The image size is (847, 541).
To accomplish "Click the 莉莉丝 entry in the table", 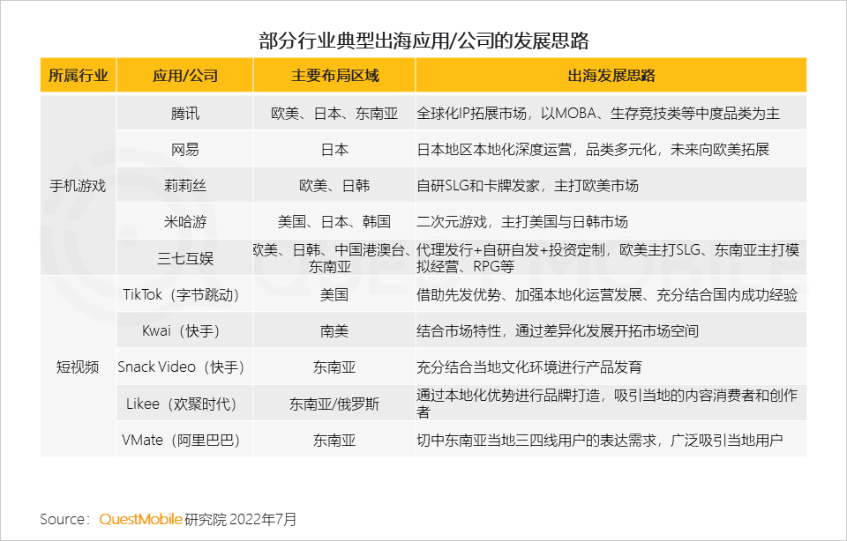I will click(x=184, y=185).
